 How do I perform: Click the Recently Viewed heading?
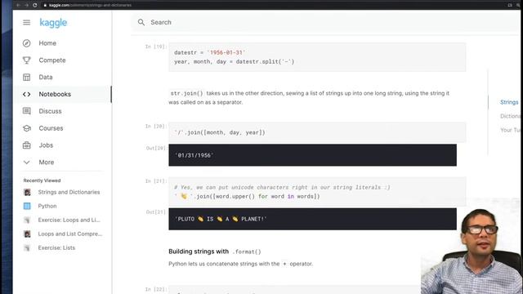point(42,180)
